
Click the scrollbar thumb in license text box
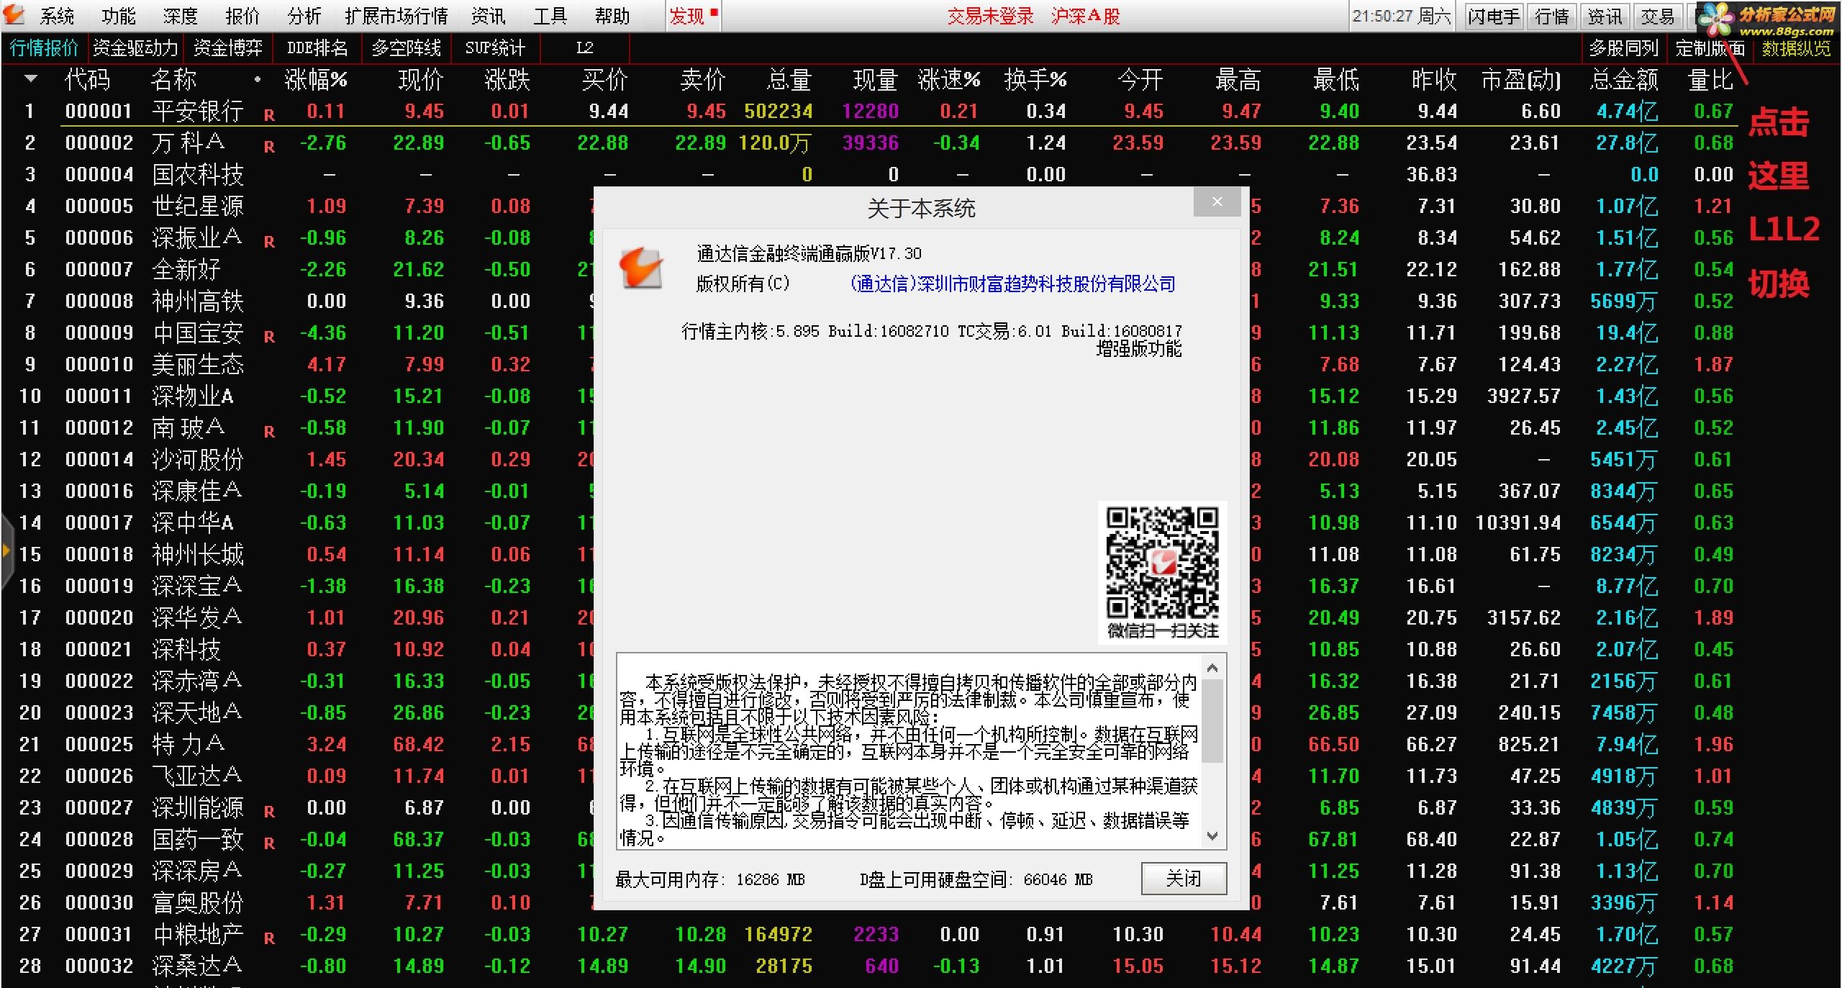[1212, 721]
